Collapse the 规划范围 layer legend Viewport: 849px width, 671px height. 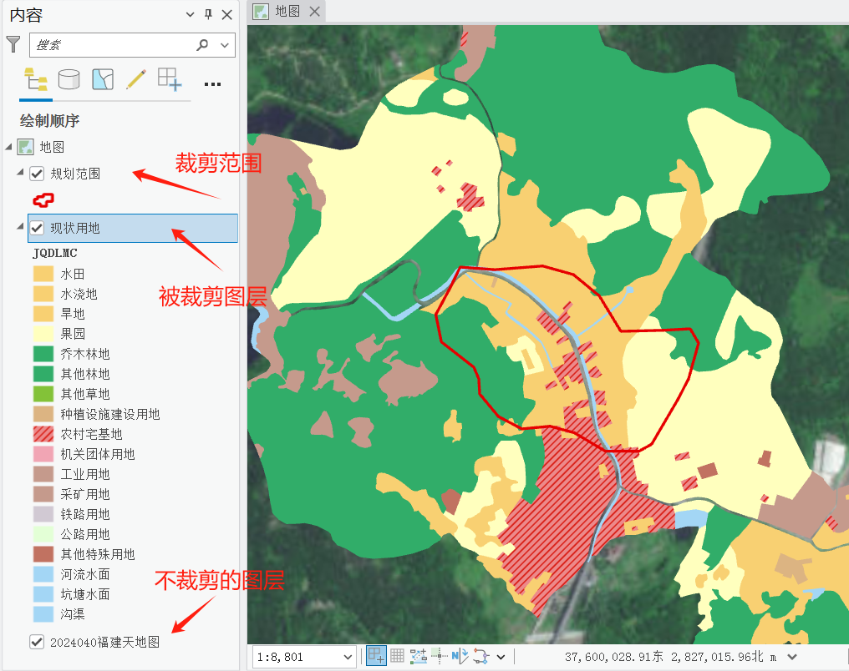pos(20,173)
